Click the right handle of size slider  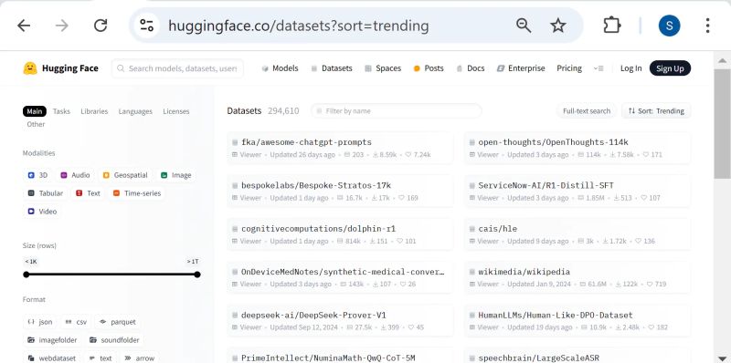(197, 275)
